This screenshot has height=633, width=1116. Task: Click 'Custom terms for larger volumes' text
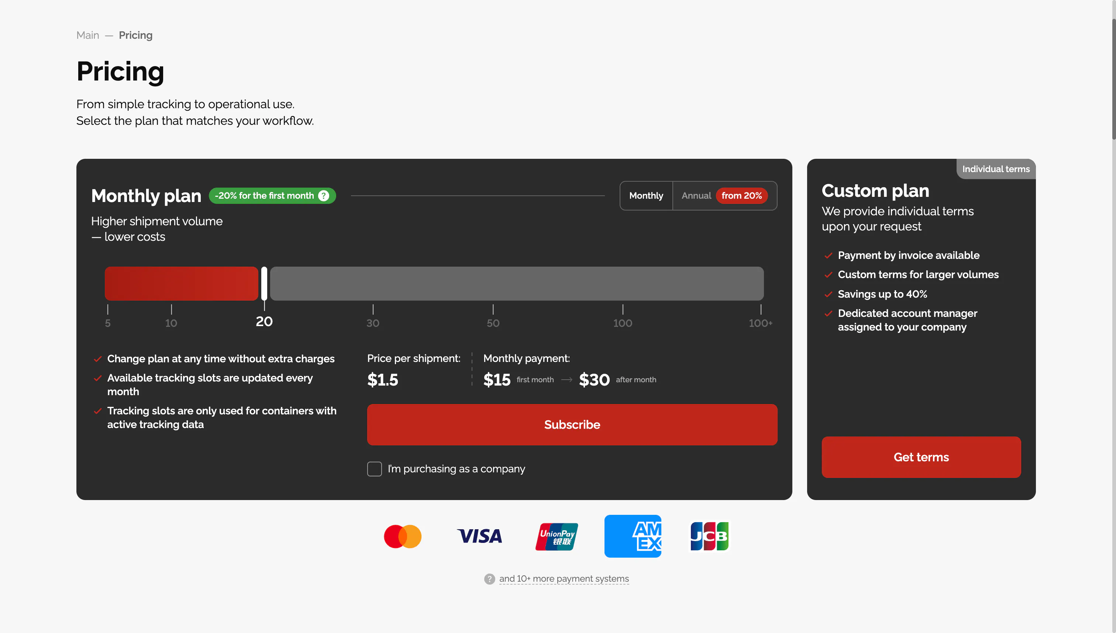tap(918, 275)
